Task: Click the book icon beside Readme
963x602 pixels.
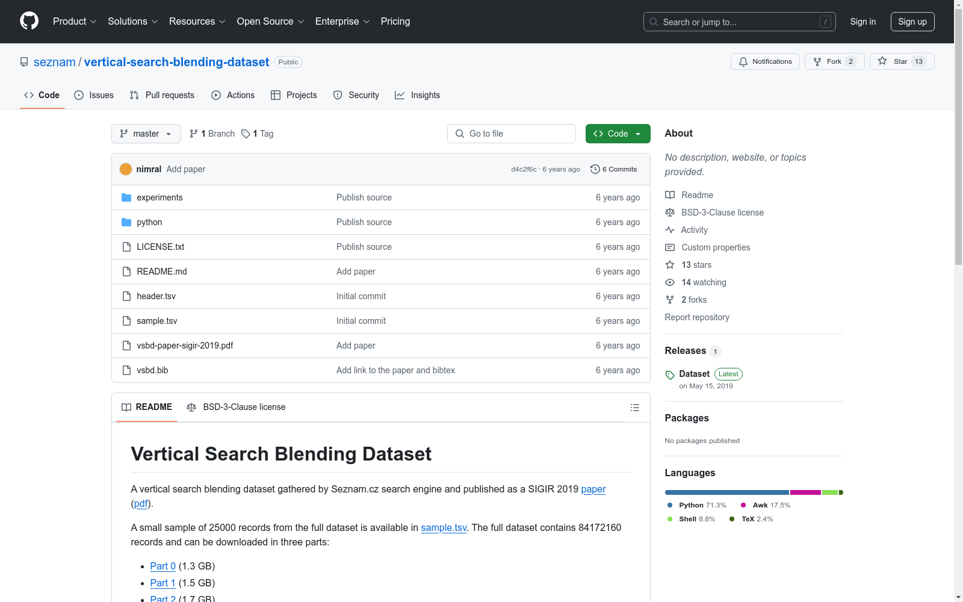Action: click(670, 195)
